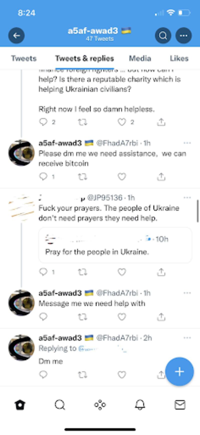The height and width of the screenshot is (435, 200).
Task: Go to the Home tab icon
Action: pyautogui.click(x=20, y=405)
